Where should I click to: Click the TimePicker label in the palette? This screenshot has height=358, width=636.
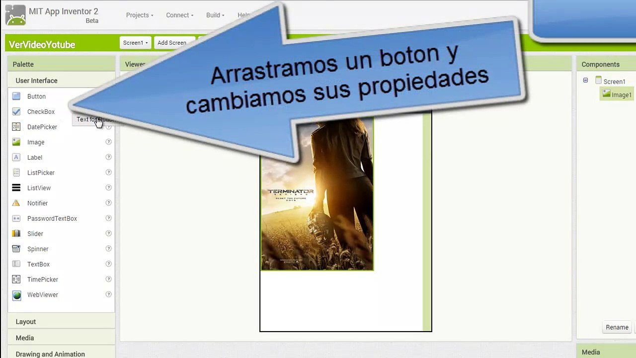click(x=43, y=279)
